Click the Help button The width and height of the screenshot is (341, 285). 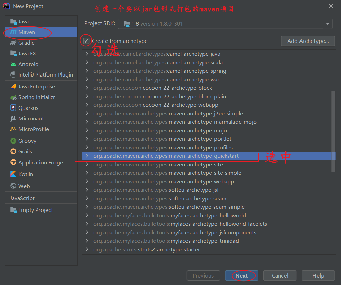[x=318, y=276]
